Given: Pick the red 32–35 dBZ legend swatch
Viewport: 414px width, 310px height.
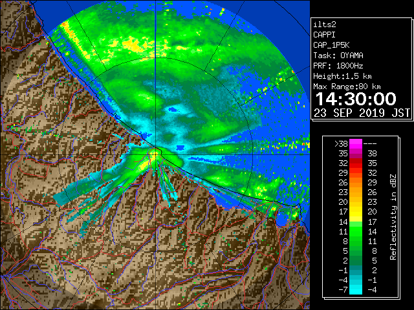Looking at the screenshot, I should 356,163.
